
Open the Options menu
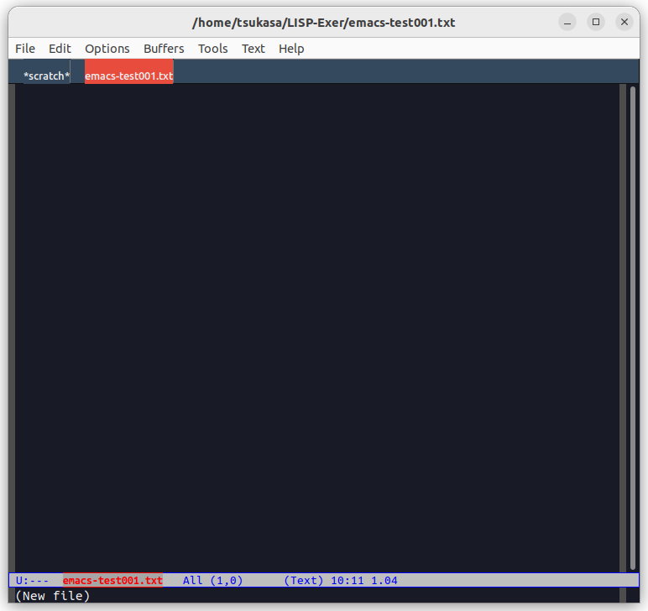pos(107,49)
